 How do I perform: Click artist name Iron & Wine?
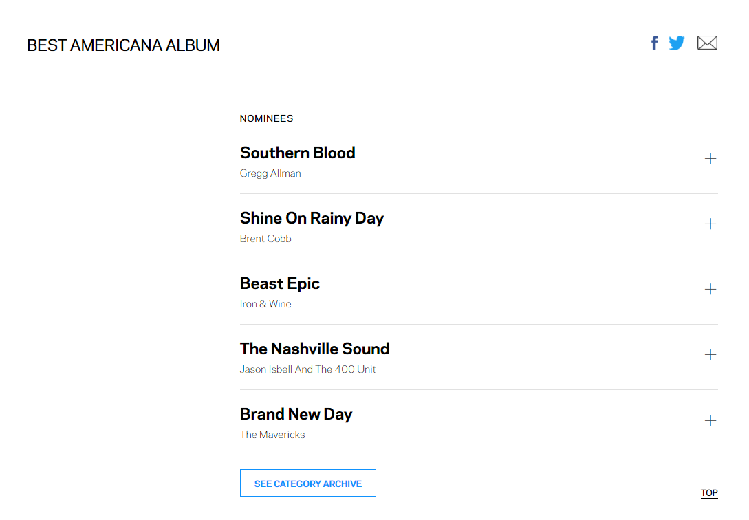coord(265,304)
